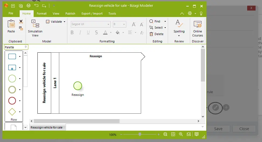The image size is (262, 142).
Task: Expand the Select dropdown arrow
Action: point(165,28)
